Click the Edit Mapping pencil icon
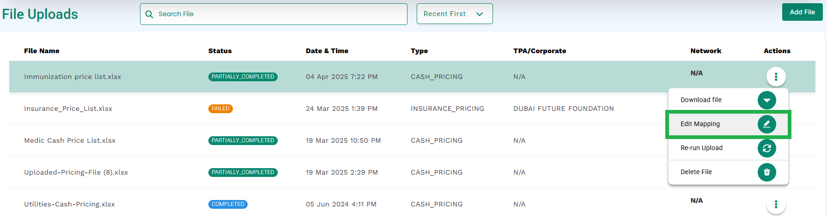The width and height of the screenshot is (827, 218). [766, 124]
